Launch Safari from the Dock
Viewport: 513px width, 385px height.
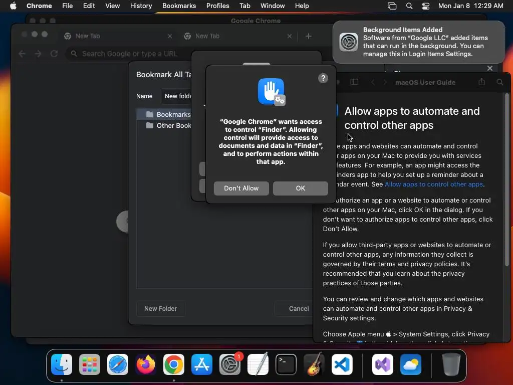[117, 364]
